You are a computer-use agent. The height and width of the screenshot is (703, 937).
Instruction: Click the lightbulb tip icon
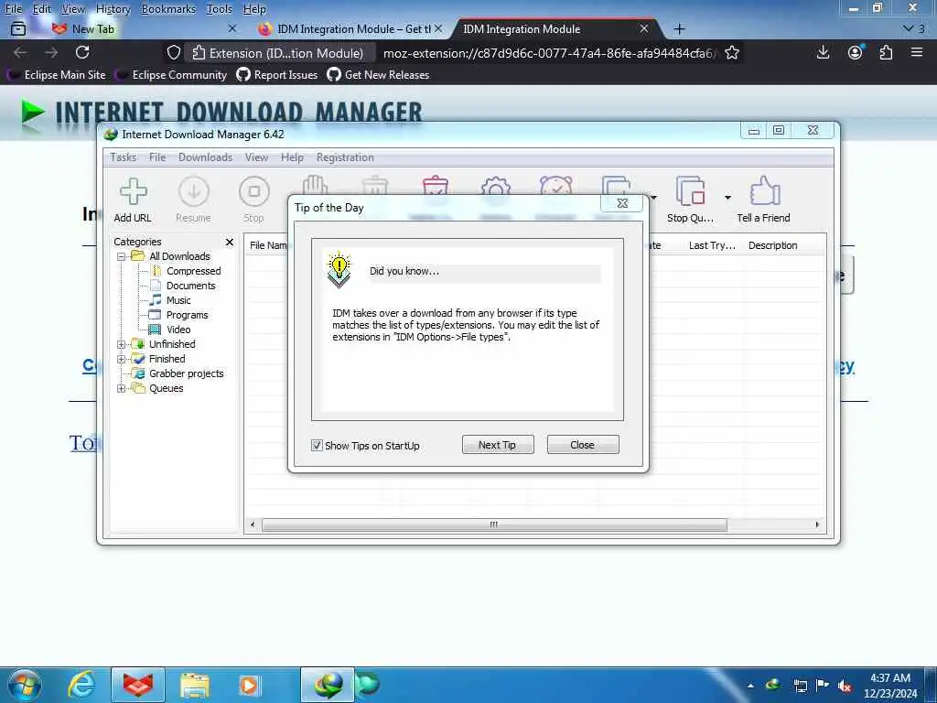(339, 270)
